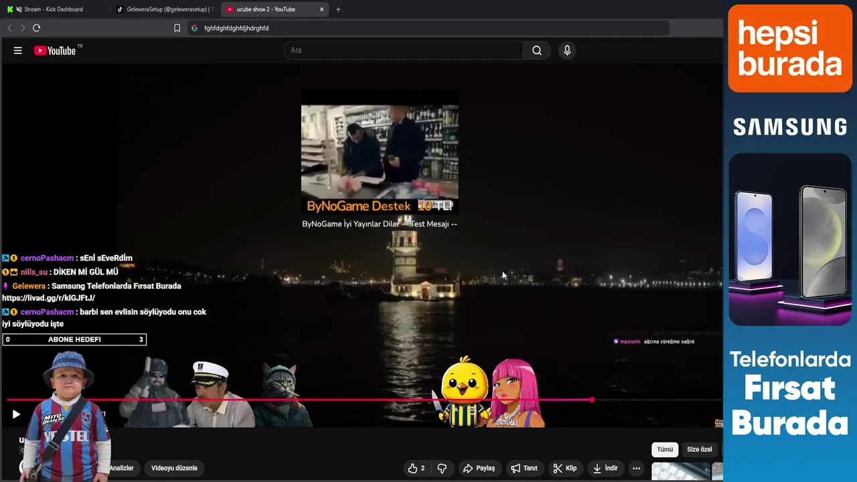
Task: Like the video with thumbs up
Action: click(x=416, y=468)
